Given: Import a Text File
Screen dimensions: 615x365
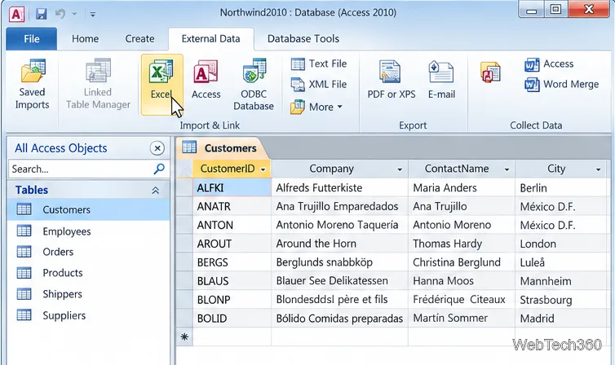Looking at the screenshot, I should [x=318, y=64].
